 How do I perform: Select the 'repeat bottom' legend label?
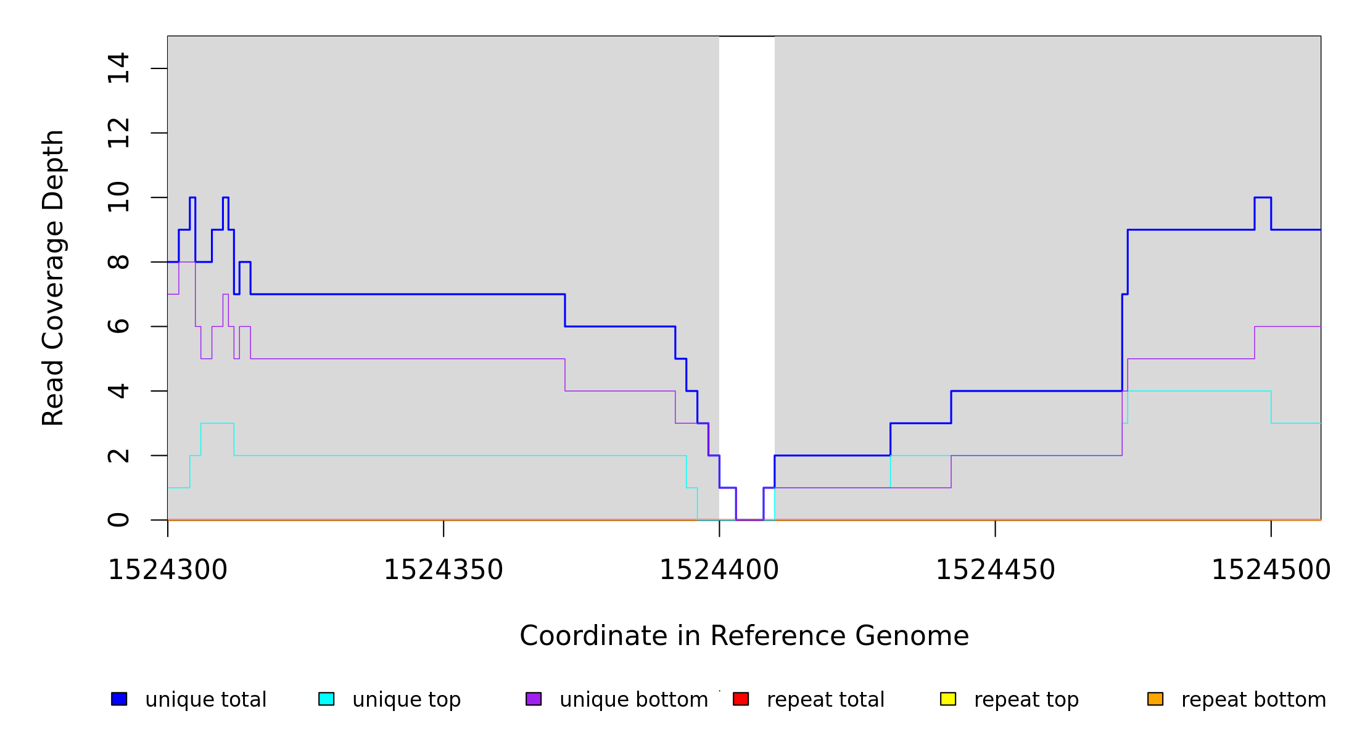1253,700
